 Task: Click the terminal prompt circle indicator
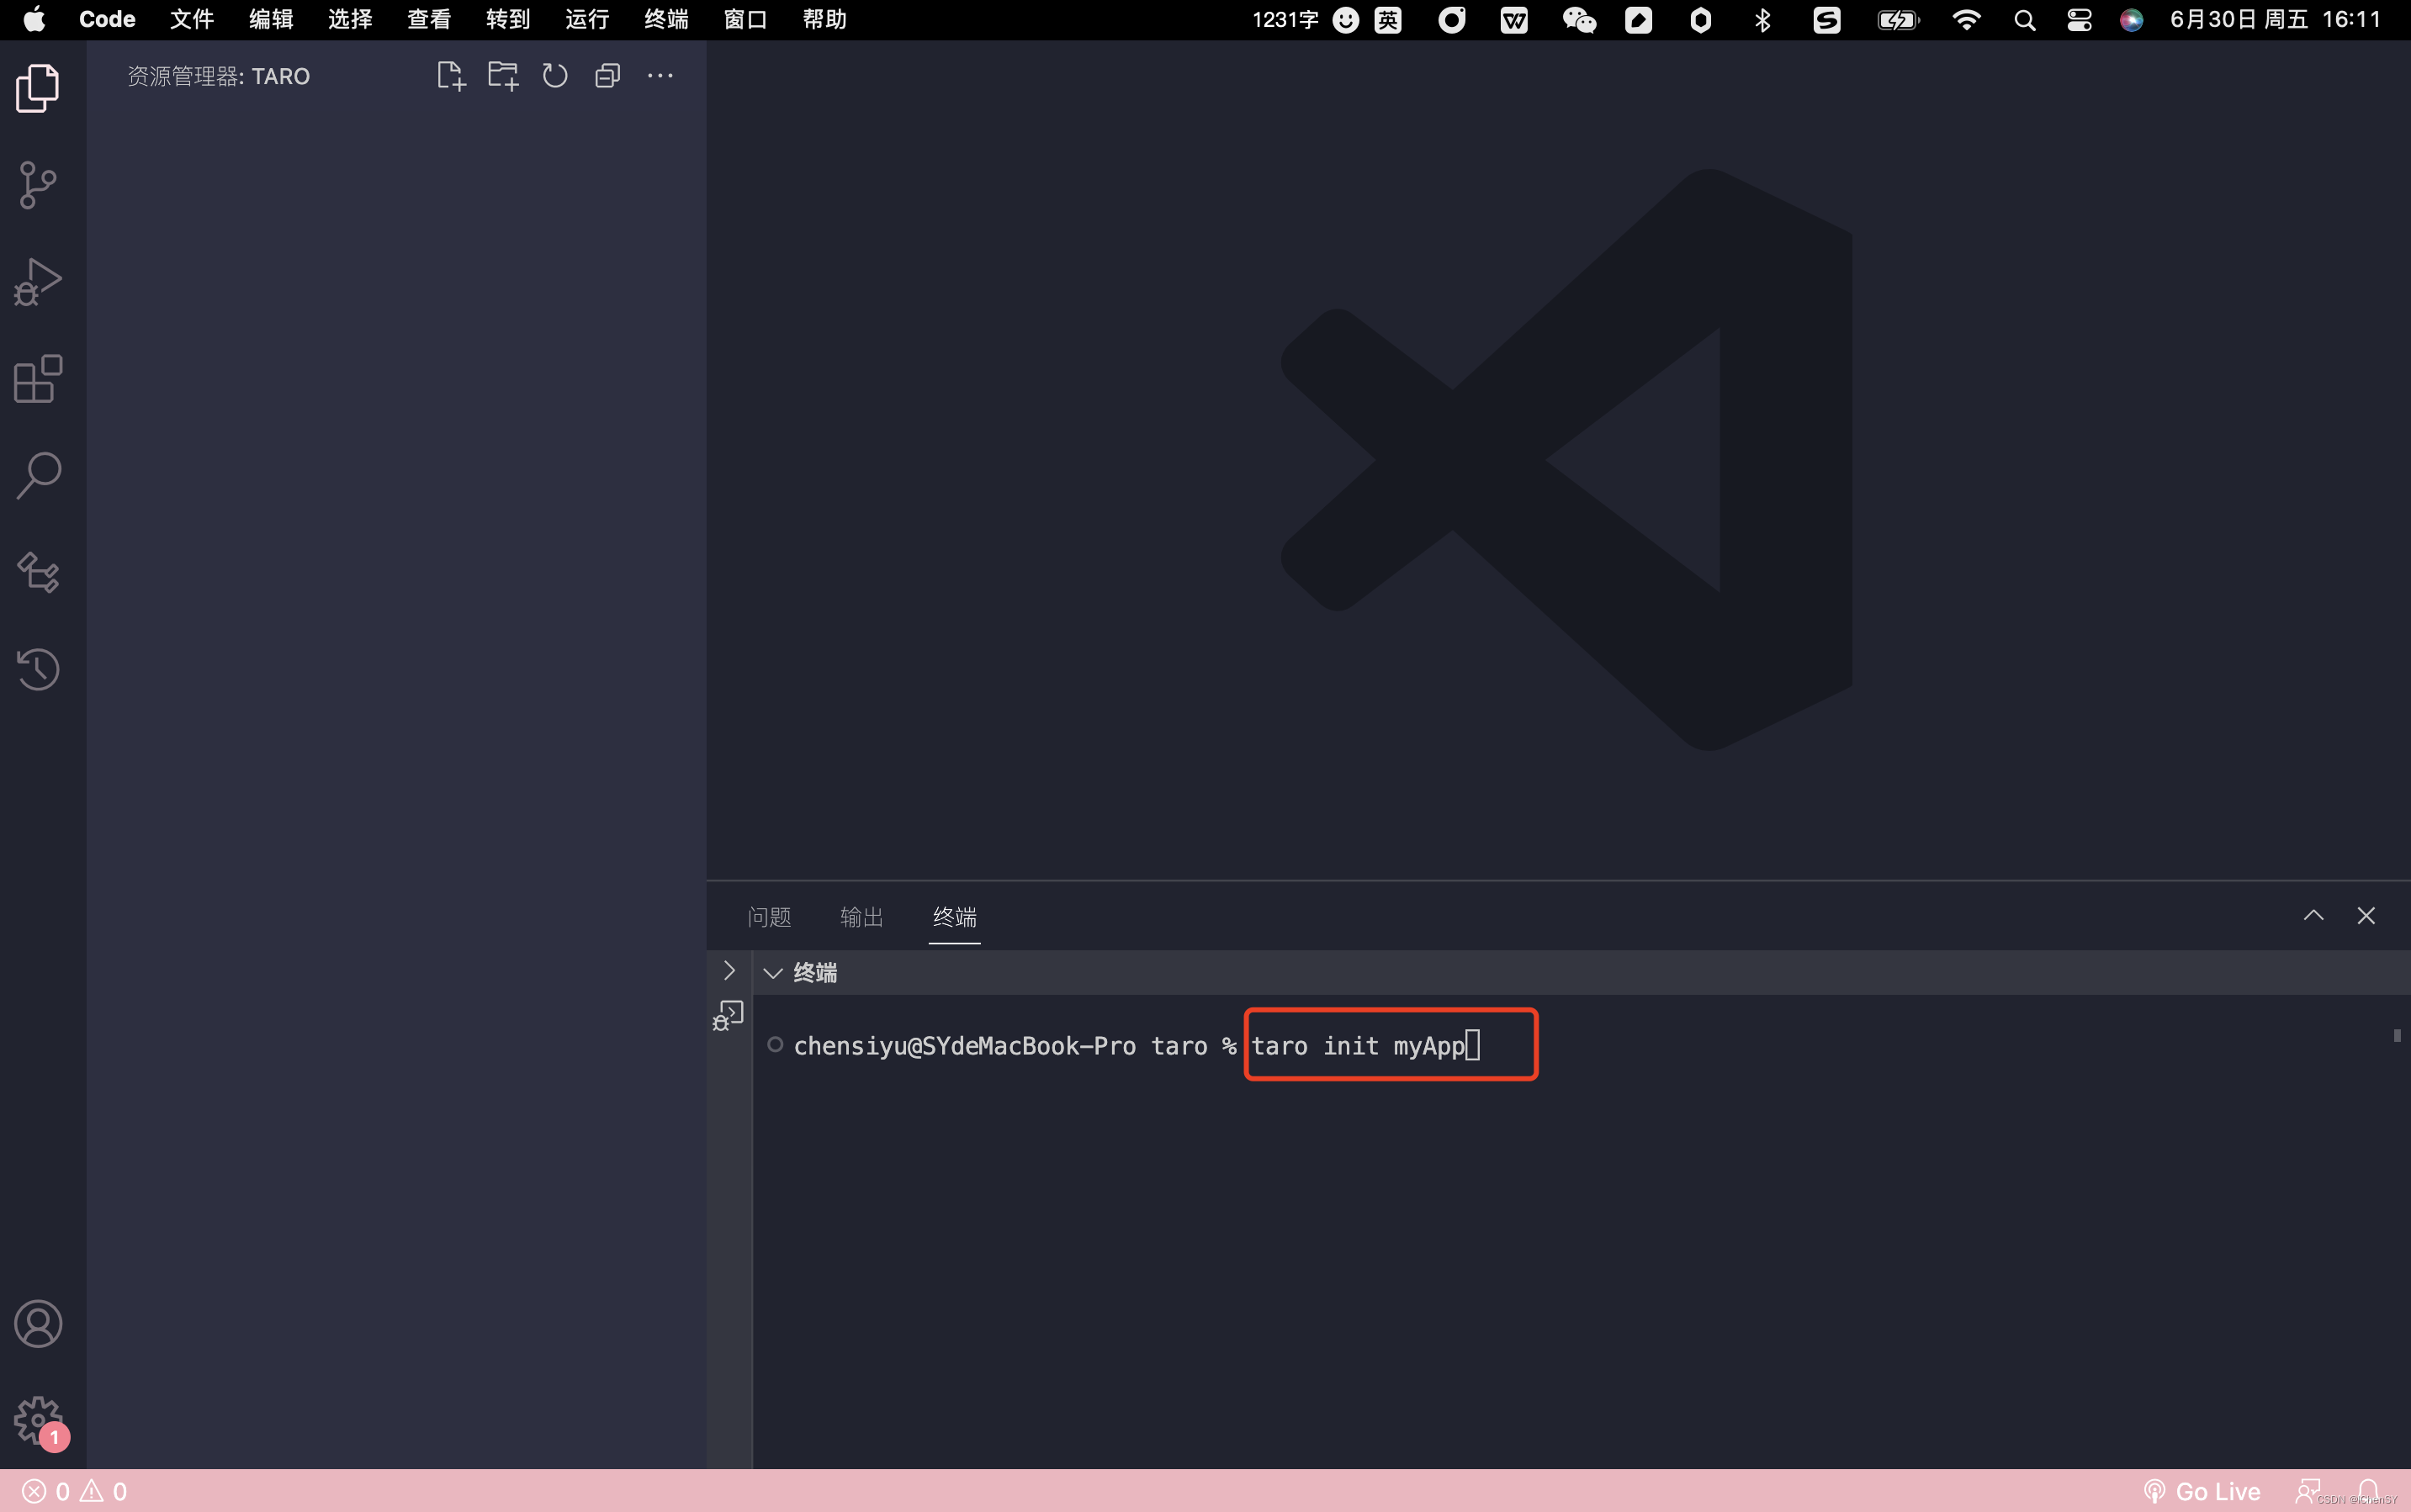776,1045
